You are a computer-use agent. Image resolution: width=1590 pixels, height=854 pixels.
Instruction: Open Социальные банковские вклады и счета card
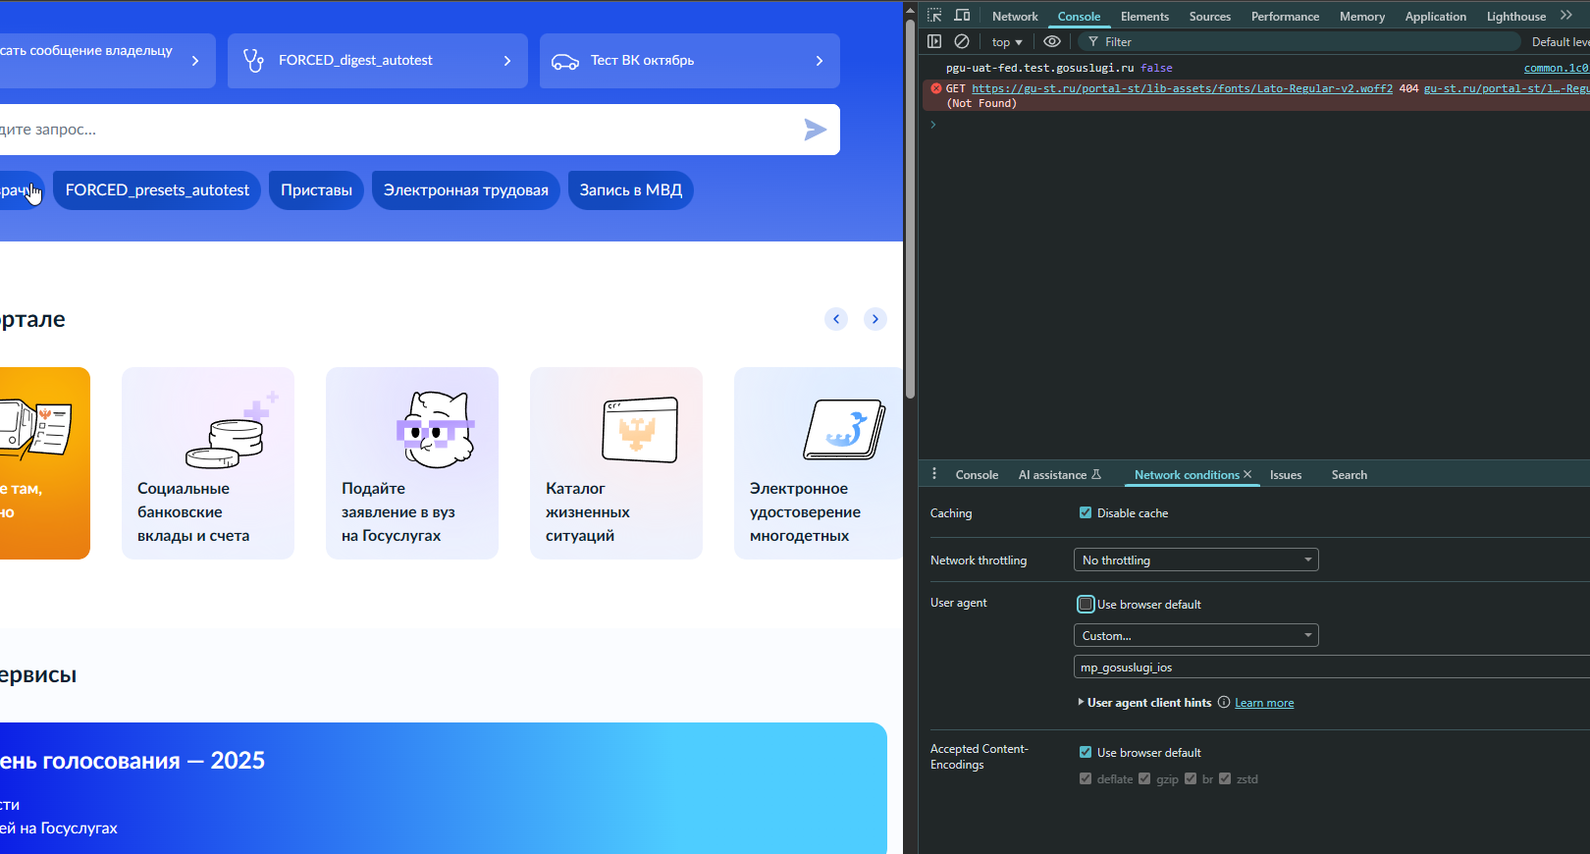click(x=208, y=463)
